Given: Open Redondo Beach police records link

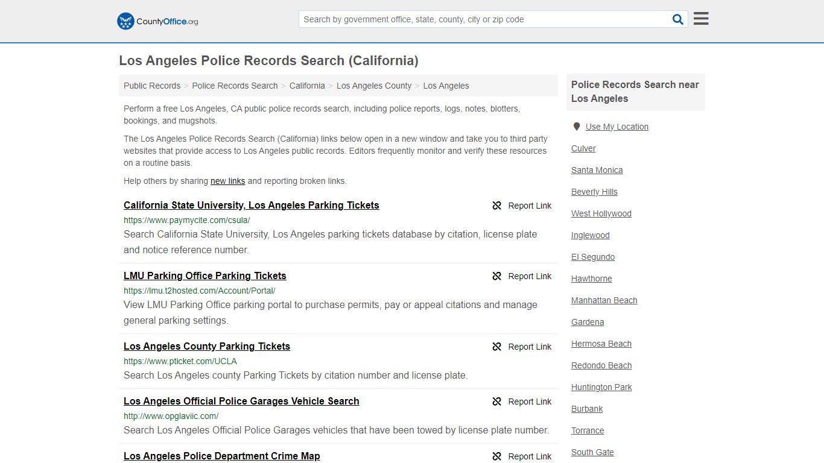Looking at the screenshot, I should pyautogui.click(x=601, y=365).
